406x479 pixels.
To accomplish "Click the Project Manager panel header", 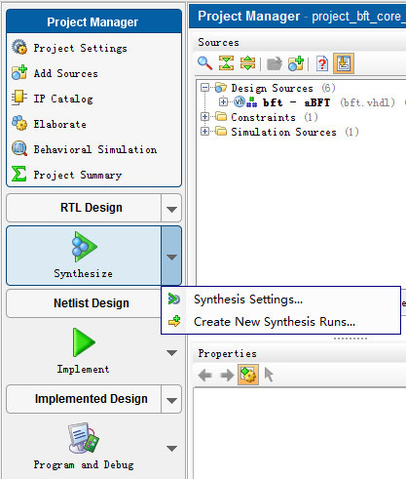I will (x=93, y=21).
